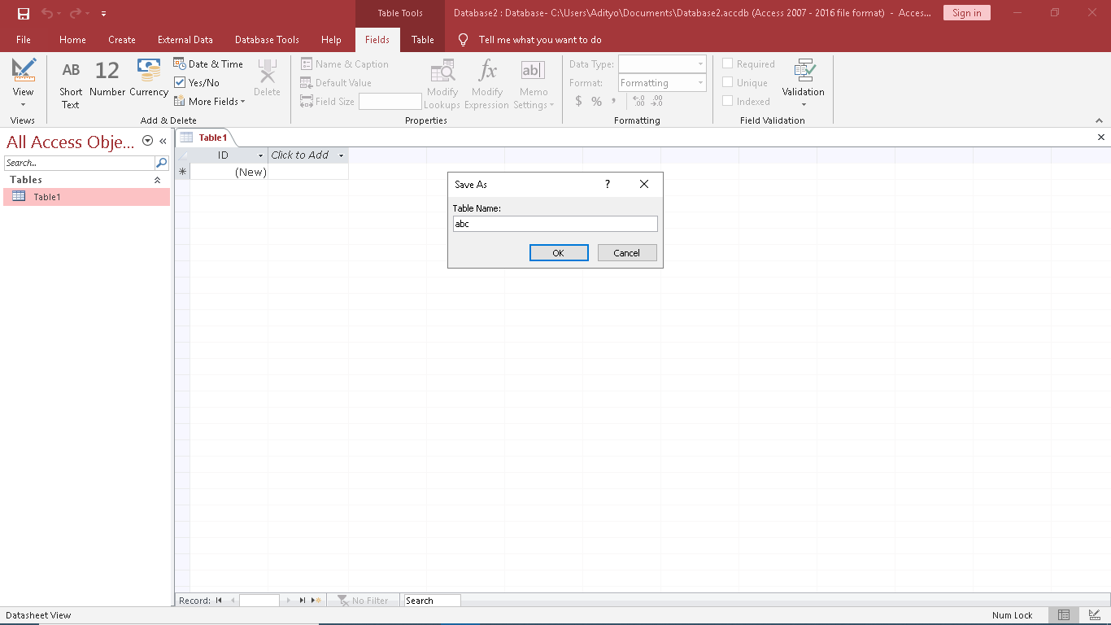Select Table1 in the navigation pane

click(x=47, y=197)
